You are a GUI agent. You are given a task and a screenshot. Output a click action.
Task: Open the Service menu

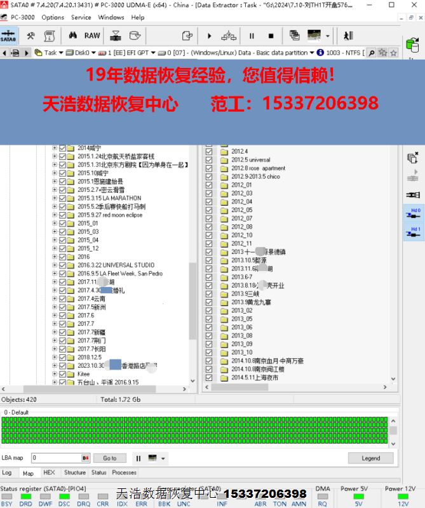81,17
